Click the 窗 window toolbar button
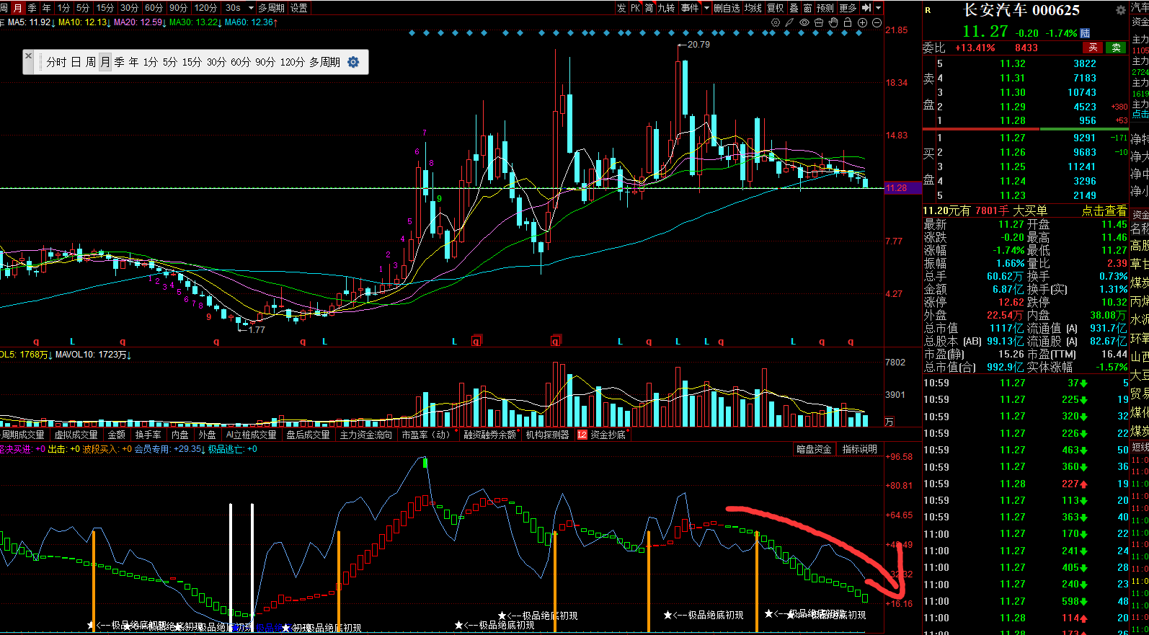The image size is (1149, 635). (x=807, y=8)
